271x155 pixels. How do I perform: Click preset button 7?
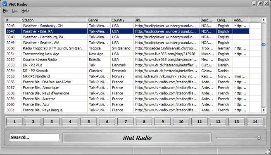point(126,122)
